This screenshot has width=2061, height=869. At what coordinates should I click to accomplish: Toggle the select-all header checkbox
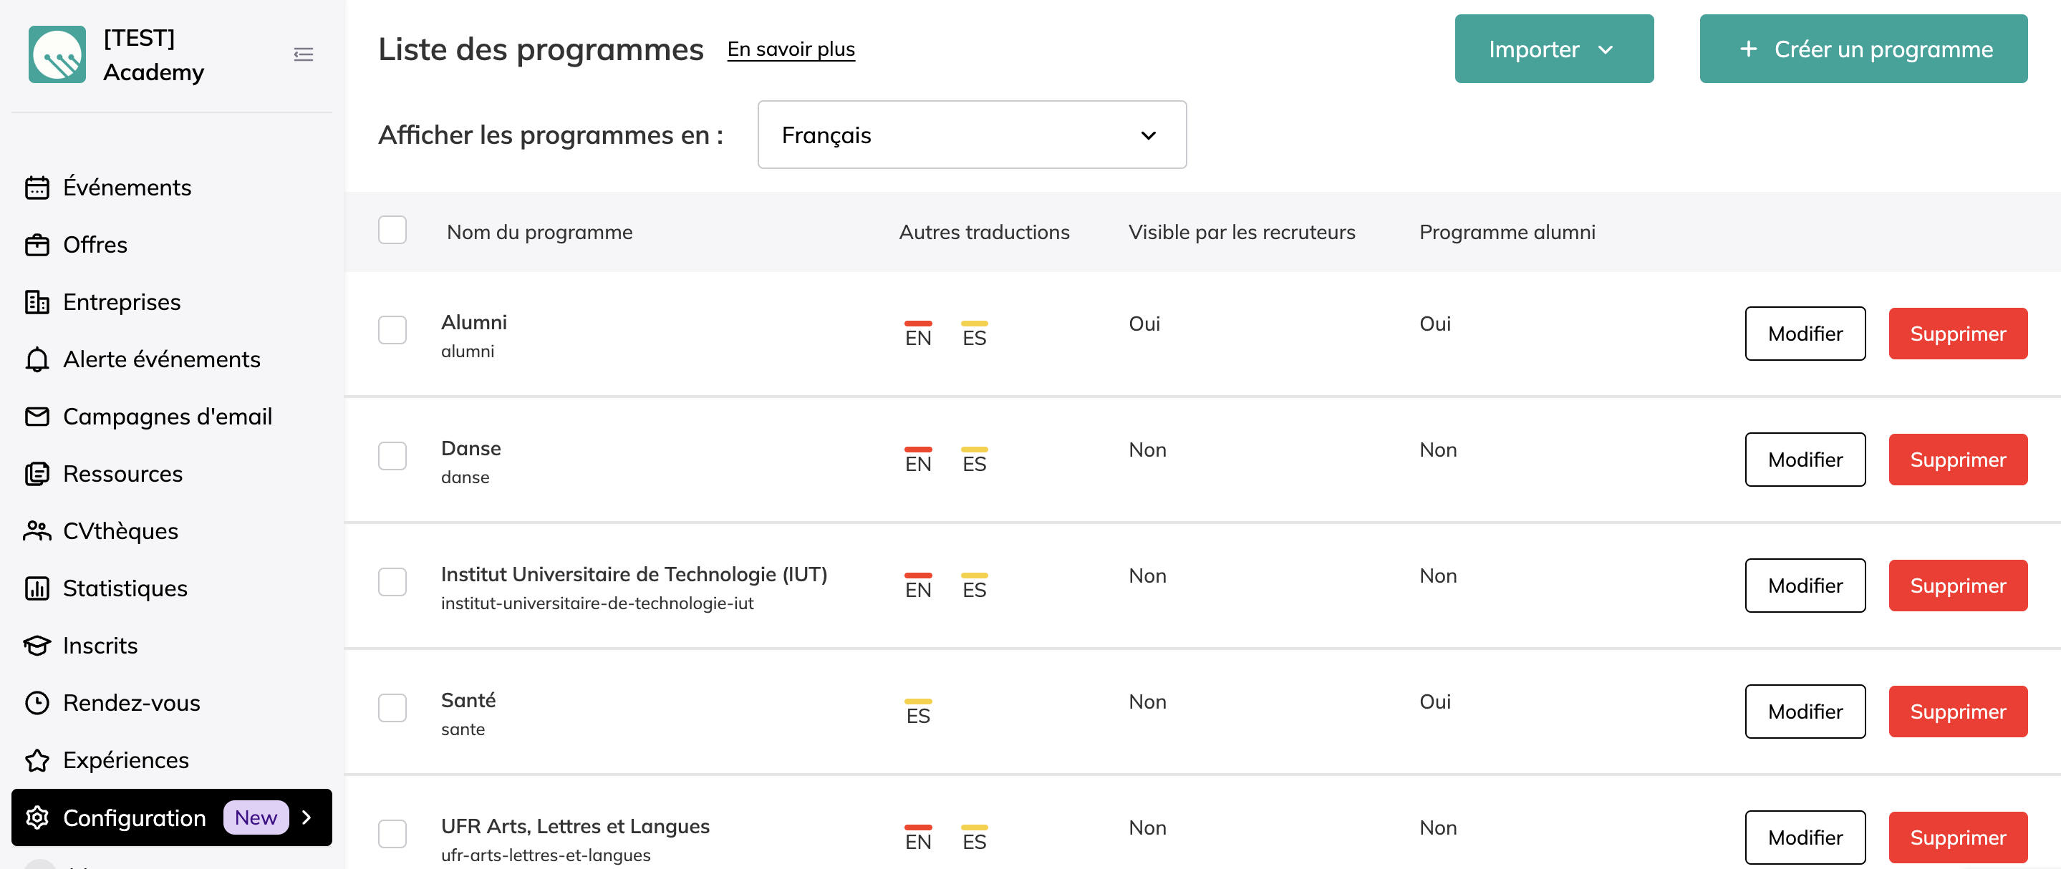tap(392, 230)
